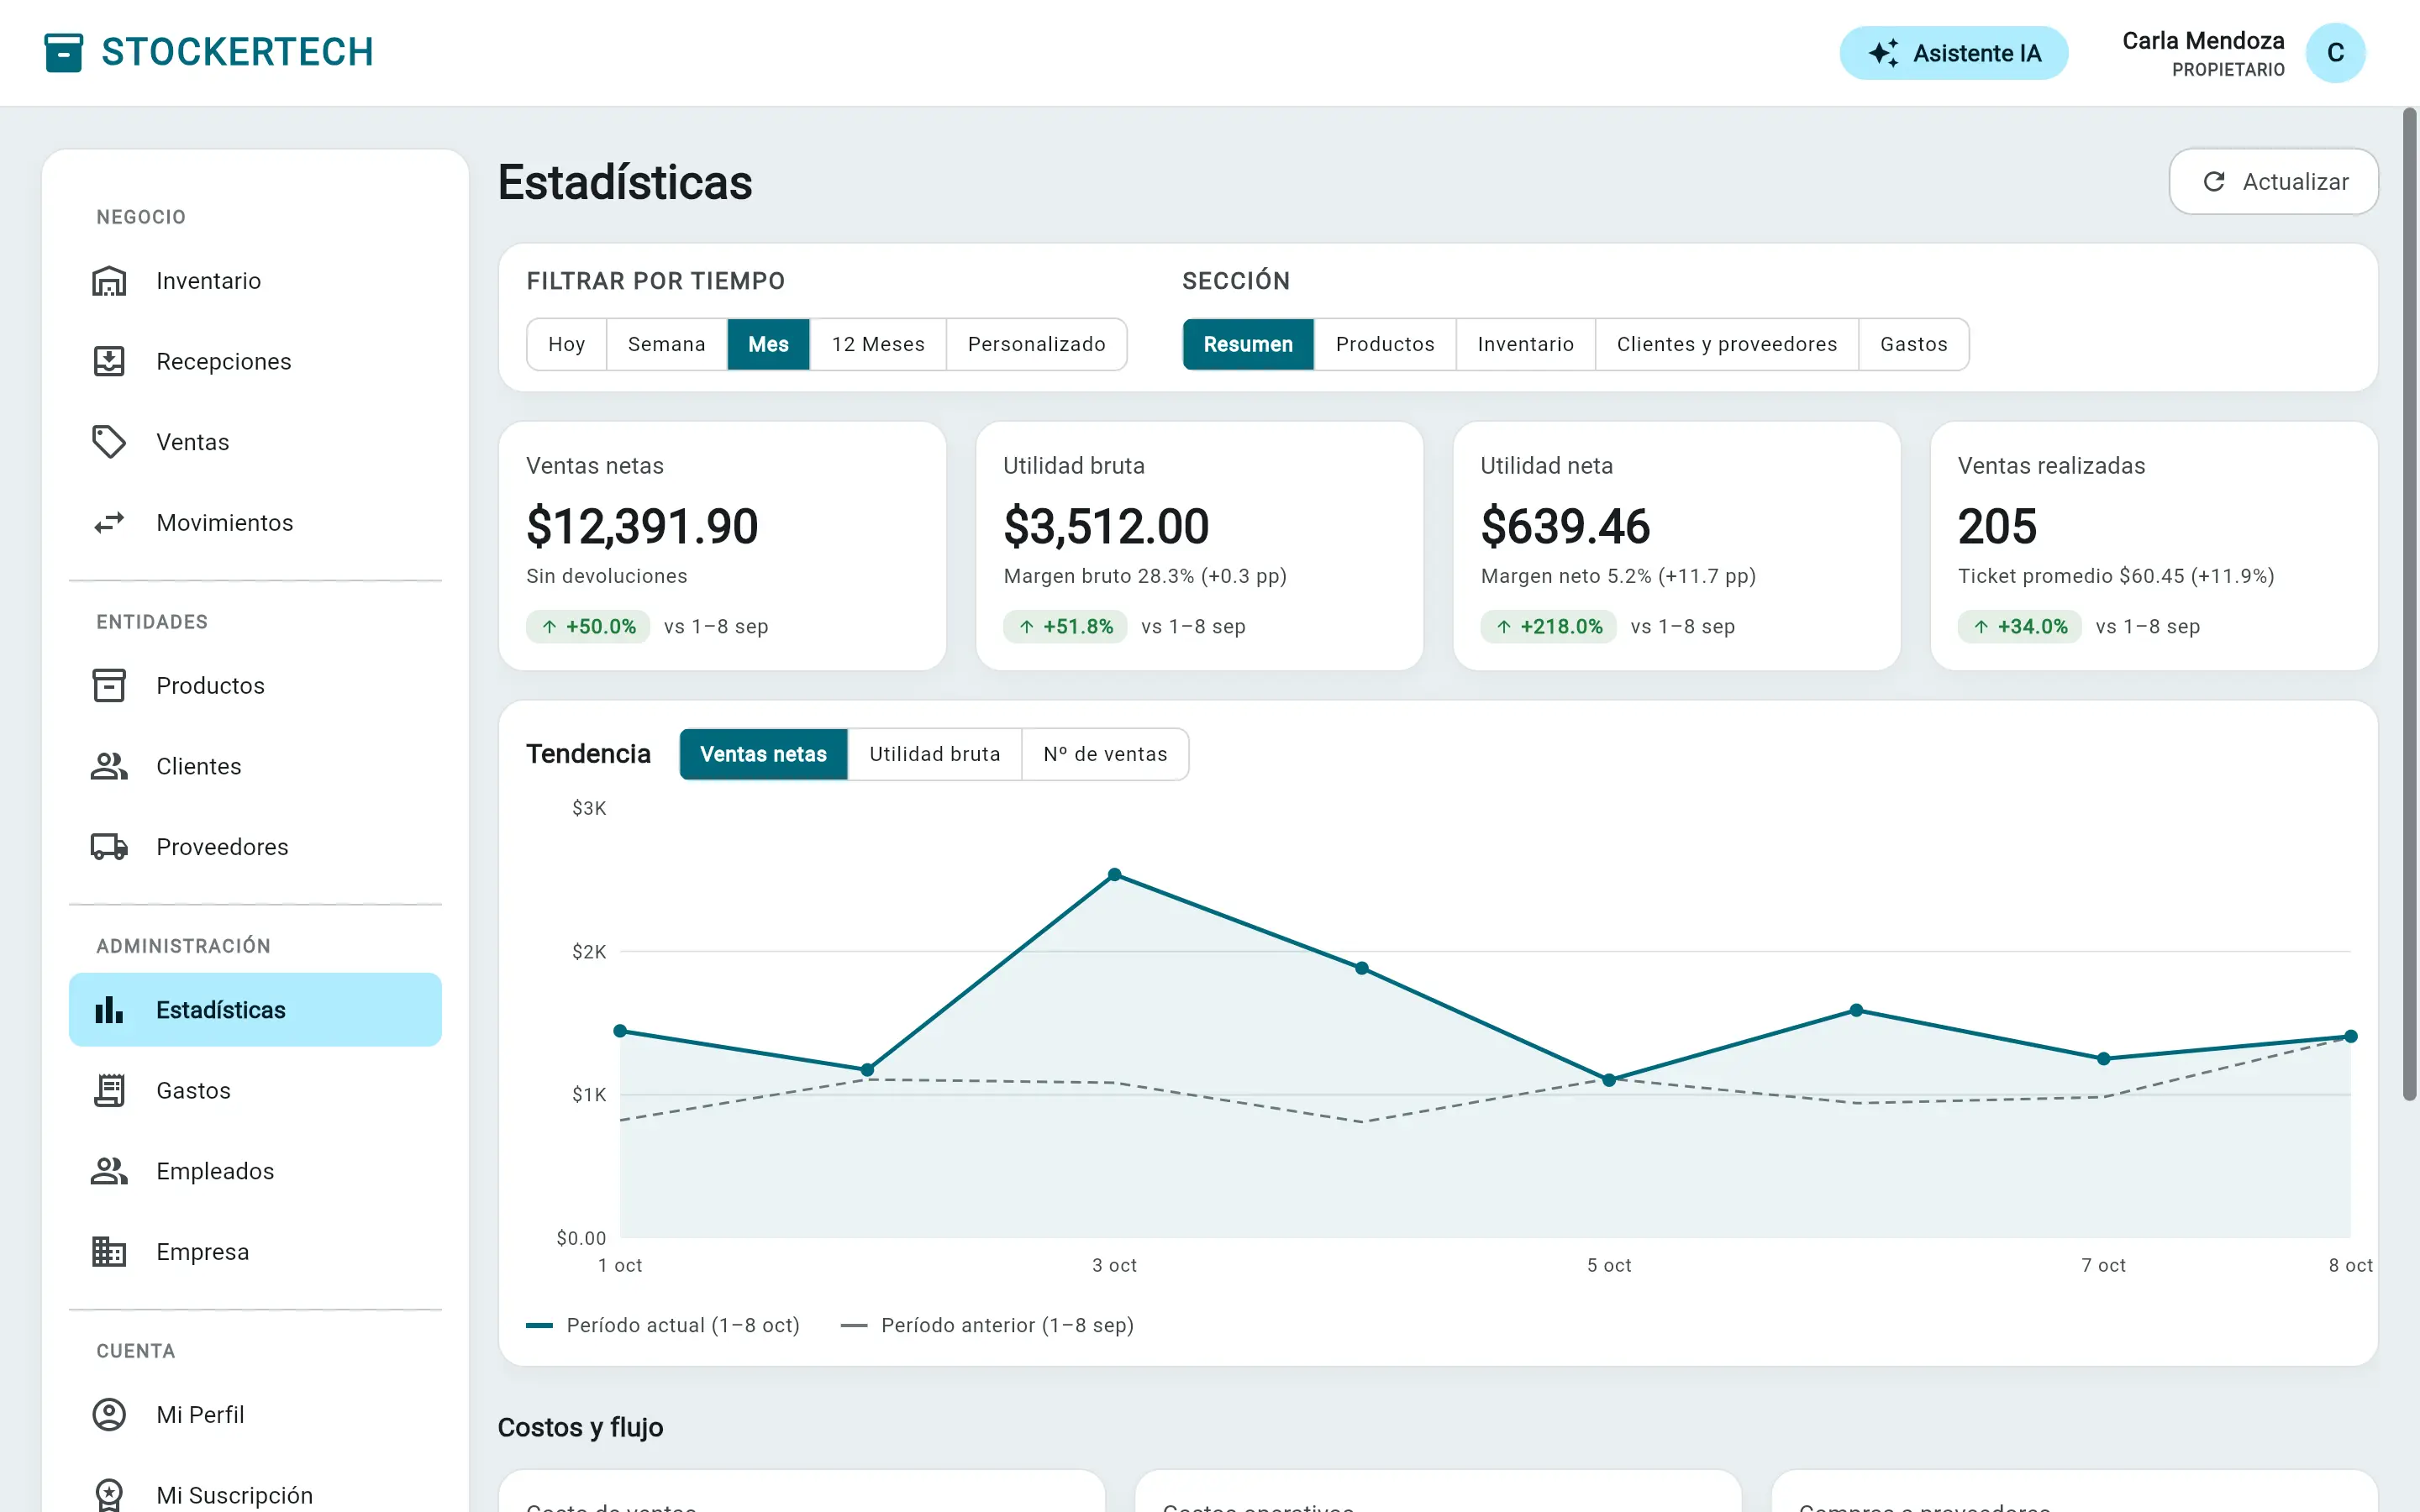The image size is (2420, 1512).
Task: Show Utilidad bruta in trend chart
Action: pos(934,754)
